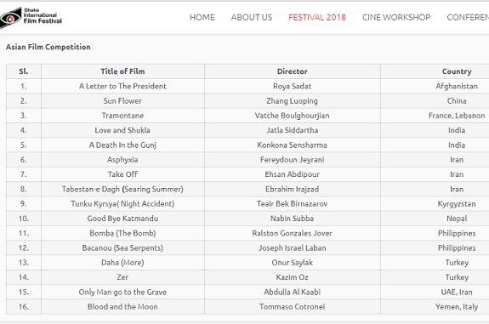Click director Joseph Israel Laban

coord(293,248)
